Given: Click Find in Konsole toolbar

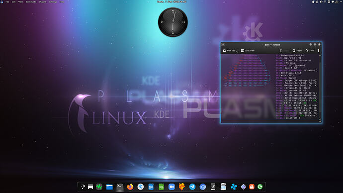Looking at the screenshot, I should [310, 51].
